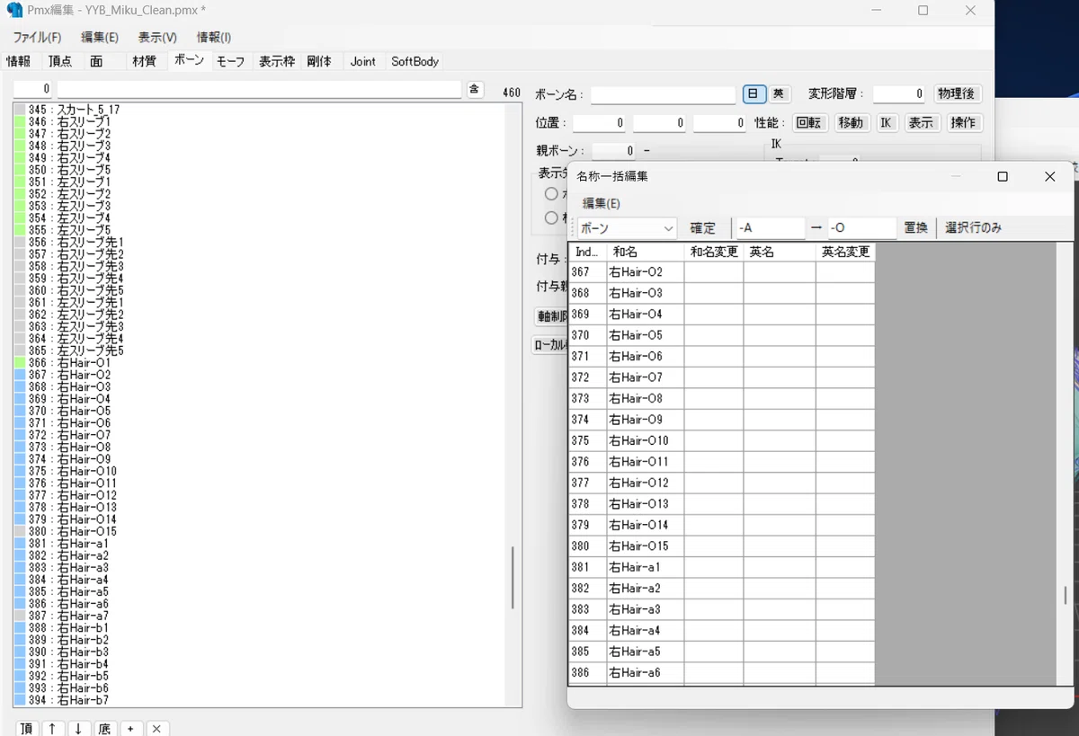The width and height of the screenshot is (1079, 736).
Task: Toggle the 選択行のみ option
Action: point(973,228)
